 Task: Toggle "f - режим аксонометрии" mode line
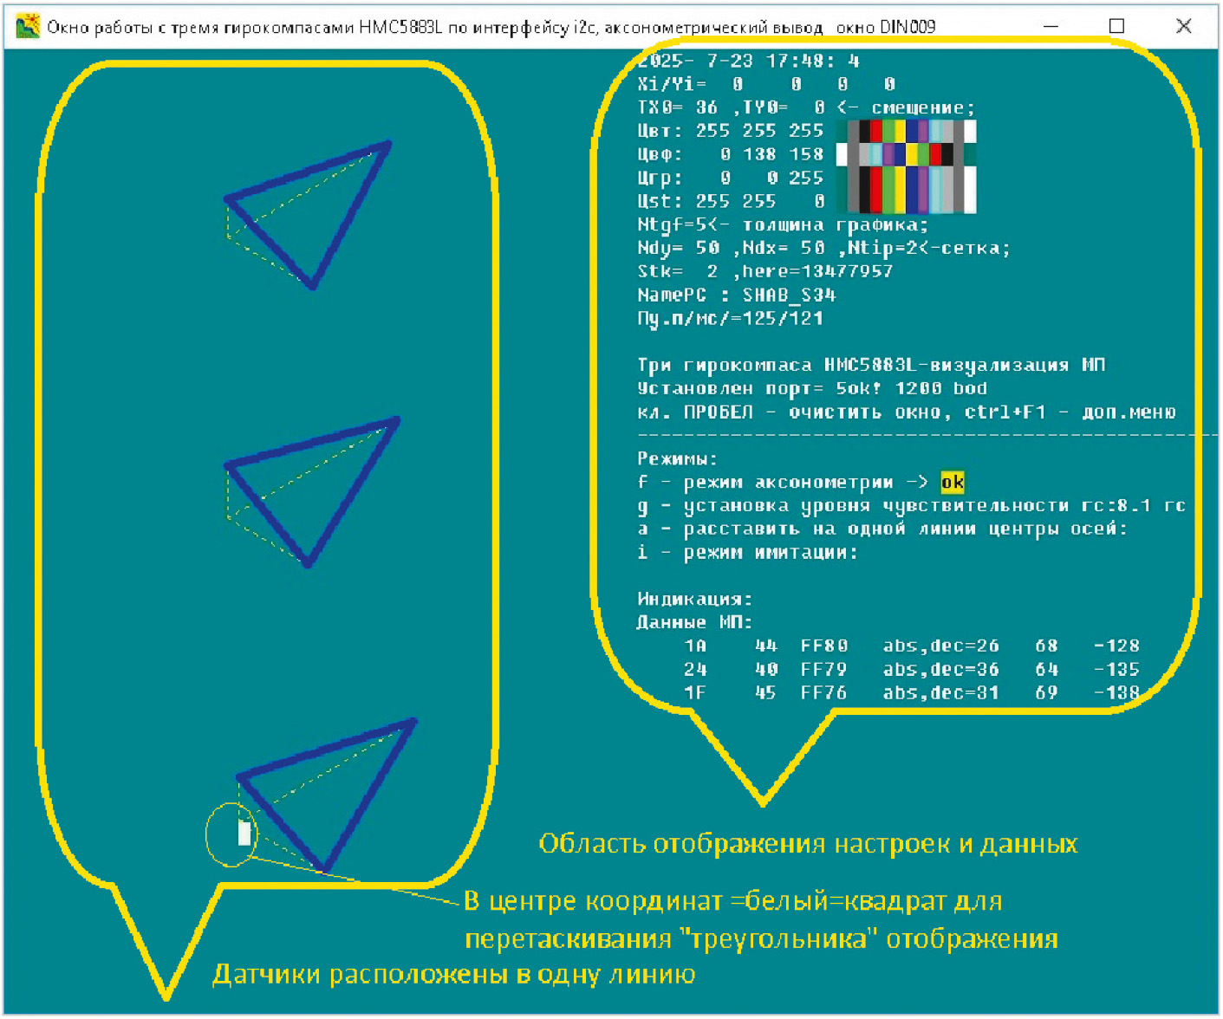click(780, 483)
